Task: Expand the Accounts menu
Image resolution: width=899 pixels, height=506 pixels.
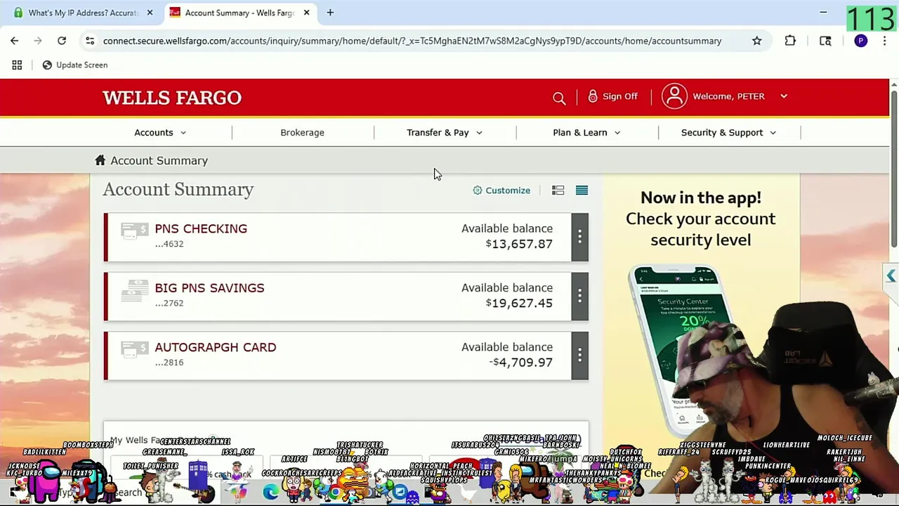Action: (x=160, y=132)
